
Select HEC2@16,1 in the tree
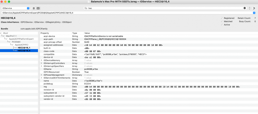[24, 48]
